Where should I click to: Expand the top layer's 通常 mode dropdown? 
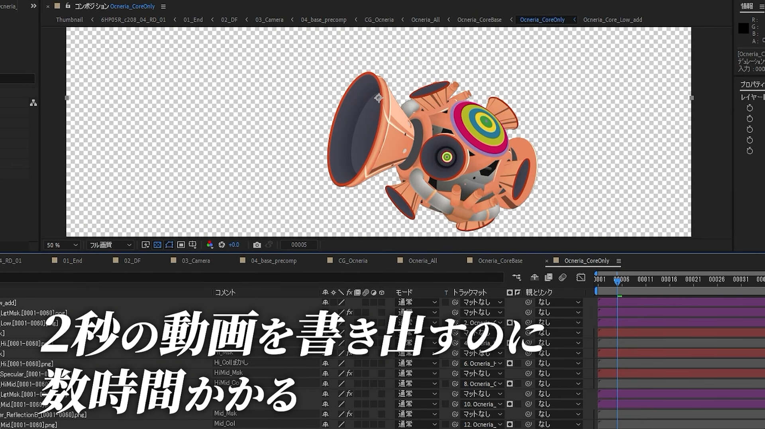click(x=417, y=303)
